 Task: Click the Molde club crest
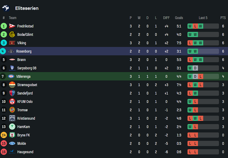coord(12,144)
